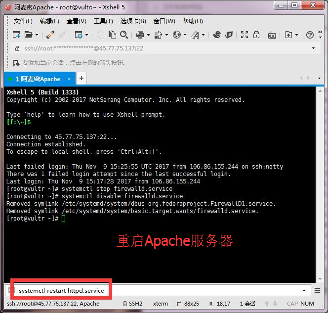The image size is (328, 313).
Task: Expand the dropdown beside the transfer icon
Action: 296,35
